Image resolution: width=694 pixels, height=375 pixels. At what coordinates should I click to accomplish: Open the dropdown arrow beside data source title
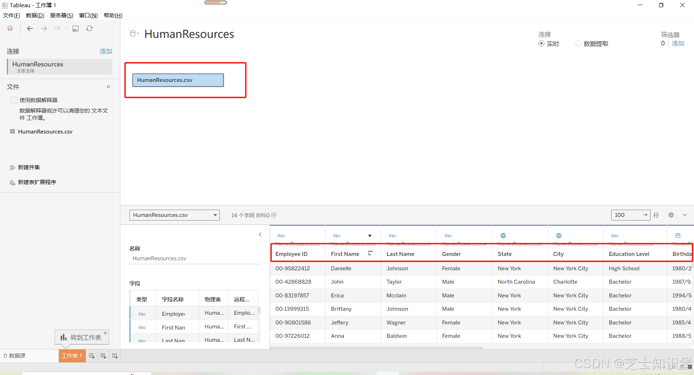(x=138, y=34)
